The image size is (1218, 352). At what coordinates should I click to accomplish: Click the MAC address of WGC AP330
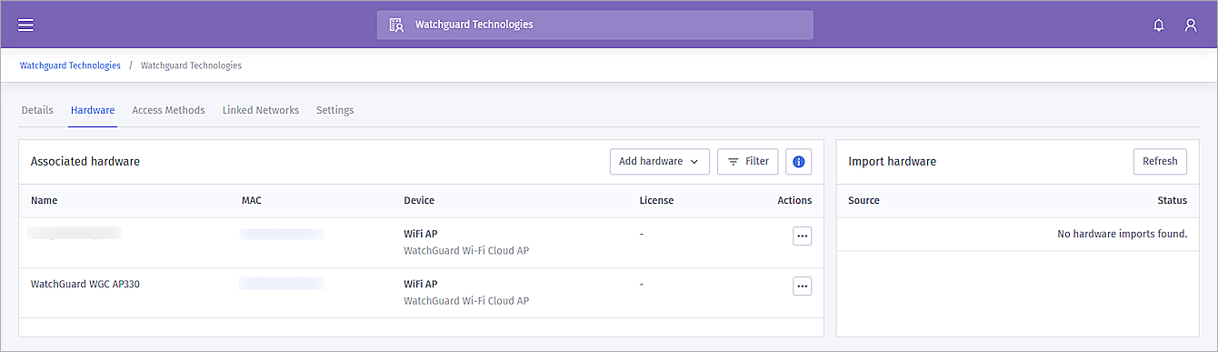tap(282, 284)
